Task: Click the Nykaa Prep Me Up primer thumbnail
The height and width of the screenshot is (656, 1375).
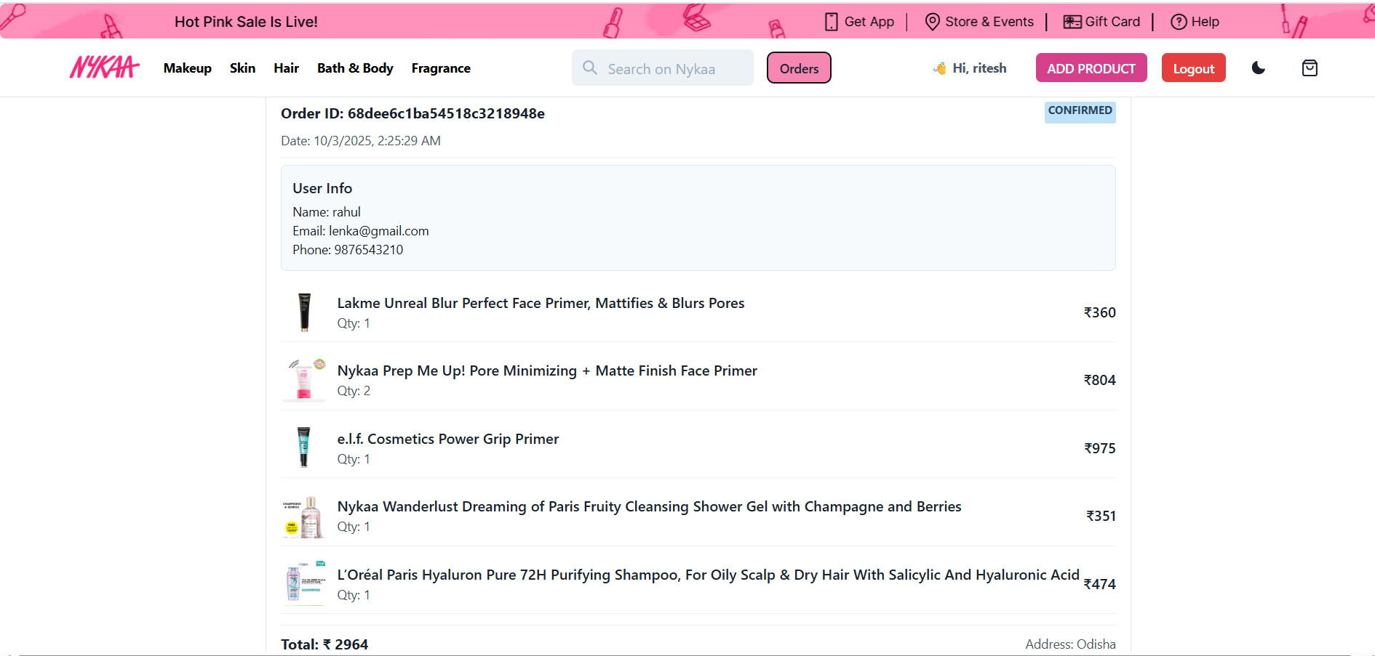Action: (304, 380)
